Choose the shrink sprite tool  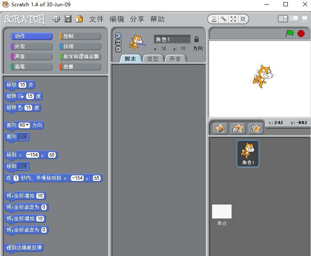click(x=243, y=19)
